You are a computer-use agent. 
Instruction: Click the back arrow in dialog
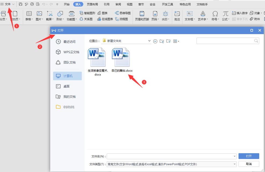155,41
